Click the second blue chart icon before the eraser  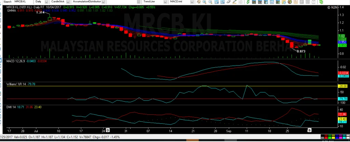point(222,2)
